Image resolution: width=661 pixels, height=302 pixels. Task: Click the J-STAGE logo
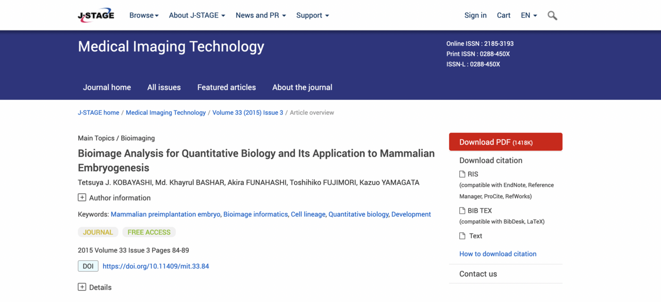point(96,15)
